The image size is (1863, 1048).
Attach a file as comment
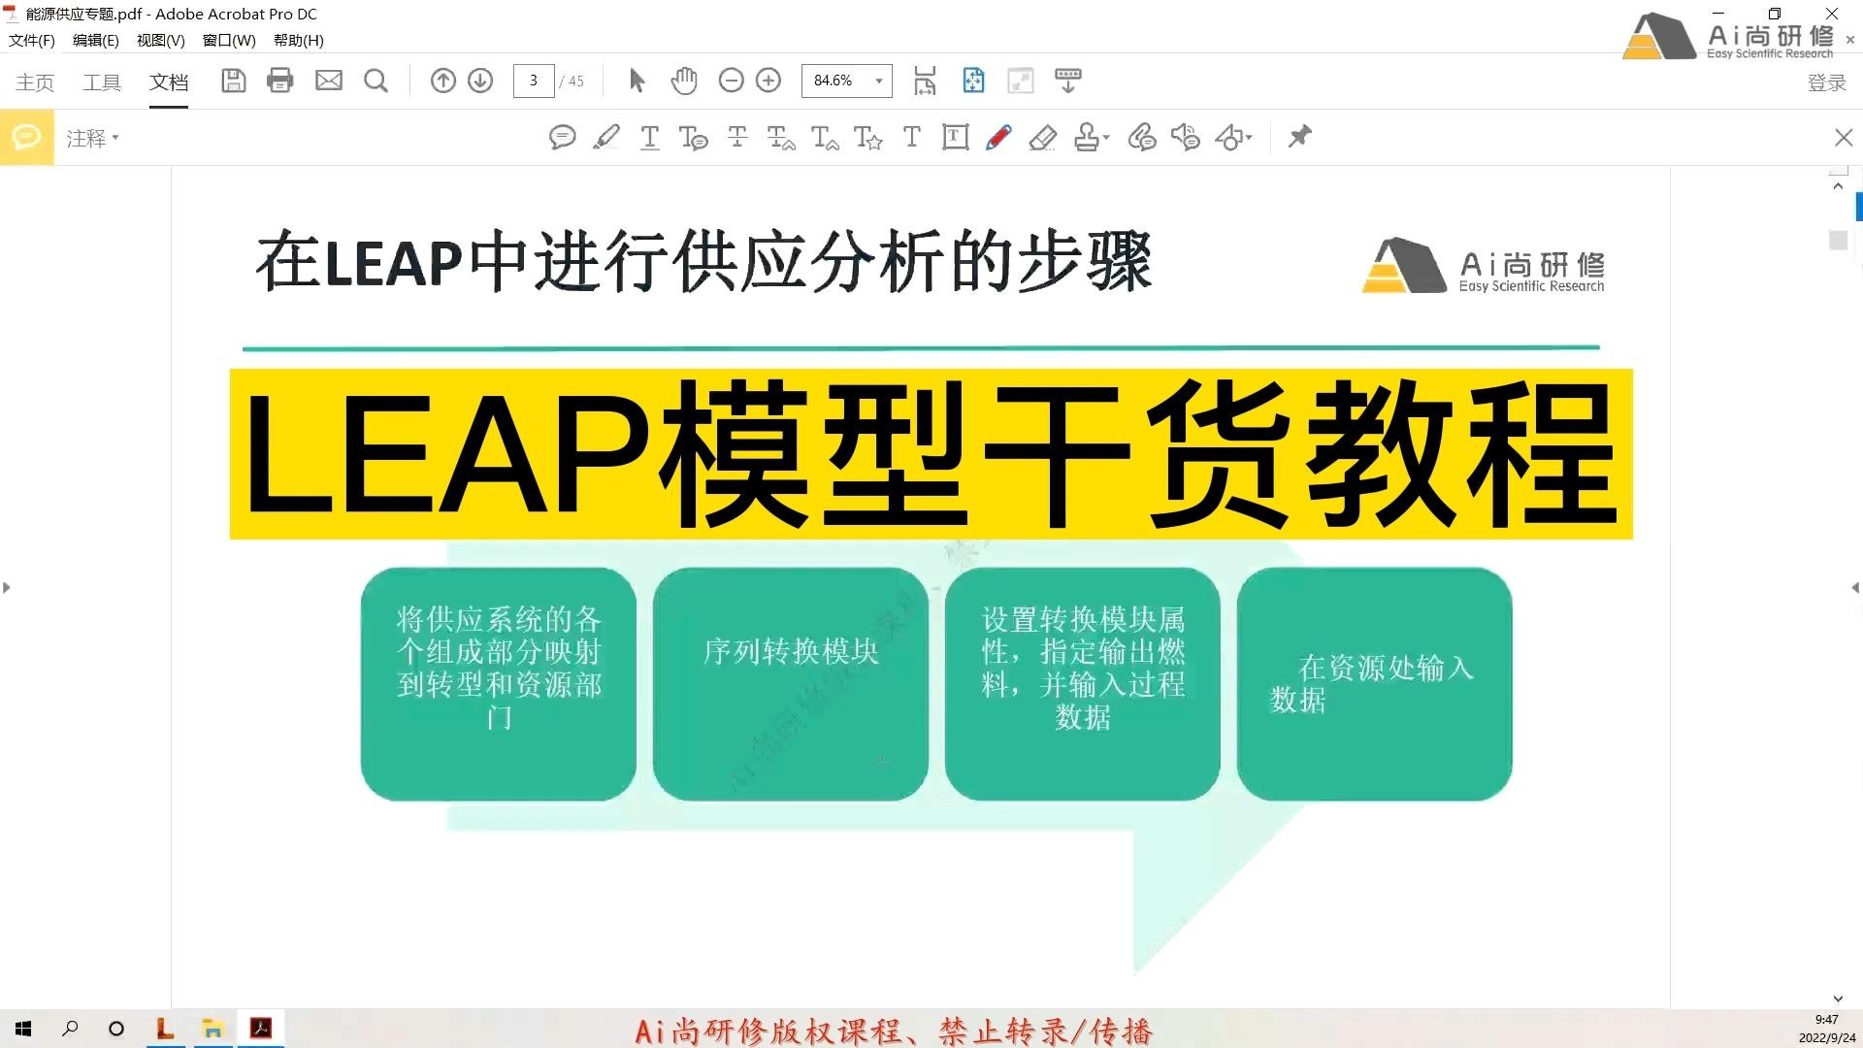tap(1143, 137)
